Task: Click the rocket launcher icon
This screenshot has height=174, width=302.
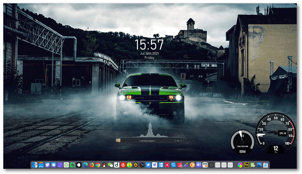Action: tap(47, 165)
